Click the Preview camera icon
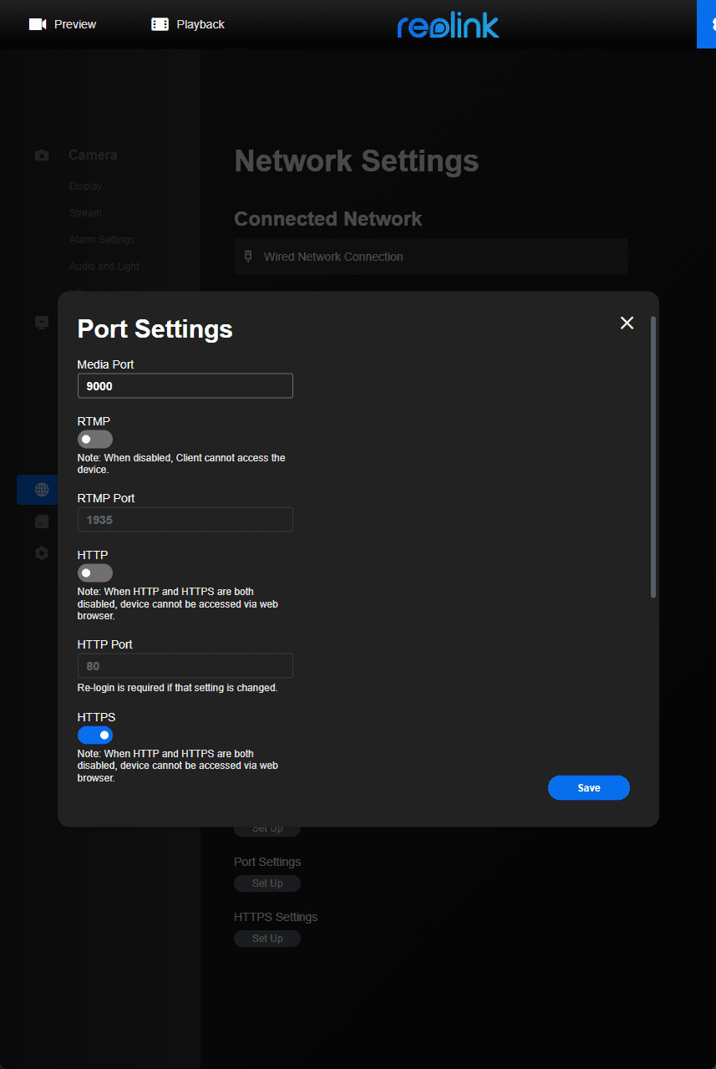716x1069 pixels. [x=37, y=24]
